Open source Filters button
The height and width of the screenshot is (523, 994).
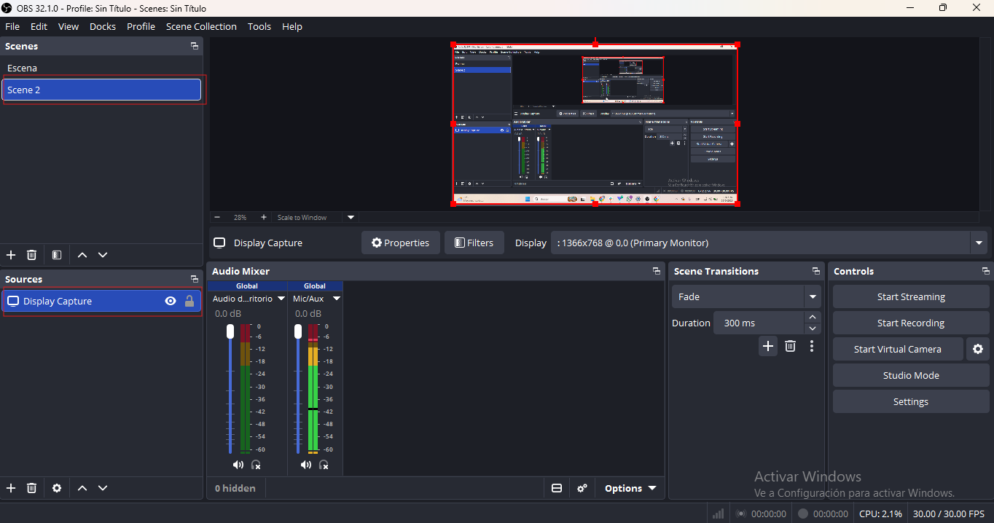(x=474, y=243)
